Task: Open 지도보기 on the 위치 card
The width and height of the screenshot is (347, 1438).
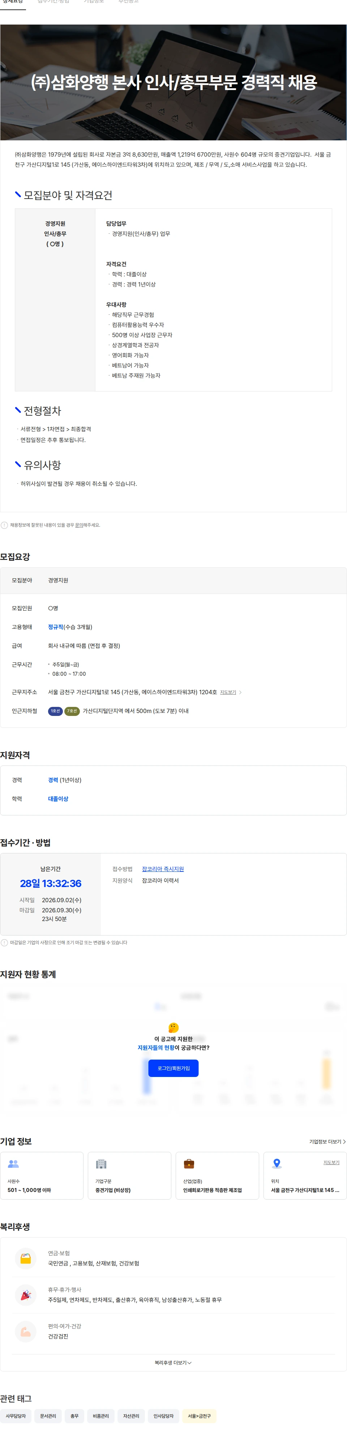Action: [331, 1162]
